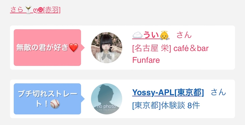
Task: View [東京都]体験談 8件 reviews
Action: click(x=166, y=106)
